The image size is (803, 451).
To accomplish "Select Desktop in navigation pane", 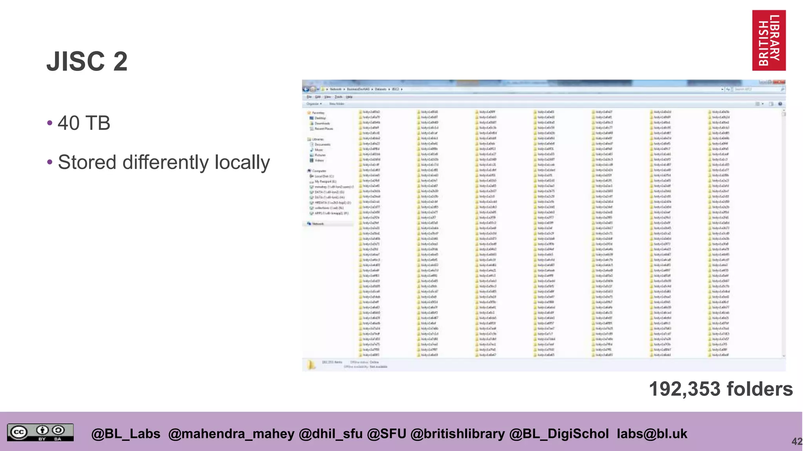I will pyautogui.click(x=318, y=118).
